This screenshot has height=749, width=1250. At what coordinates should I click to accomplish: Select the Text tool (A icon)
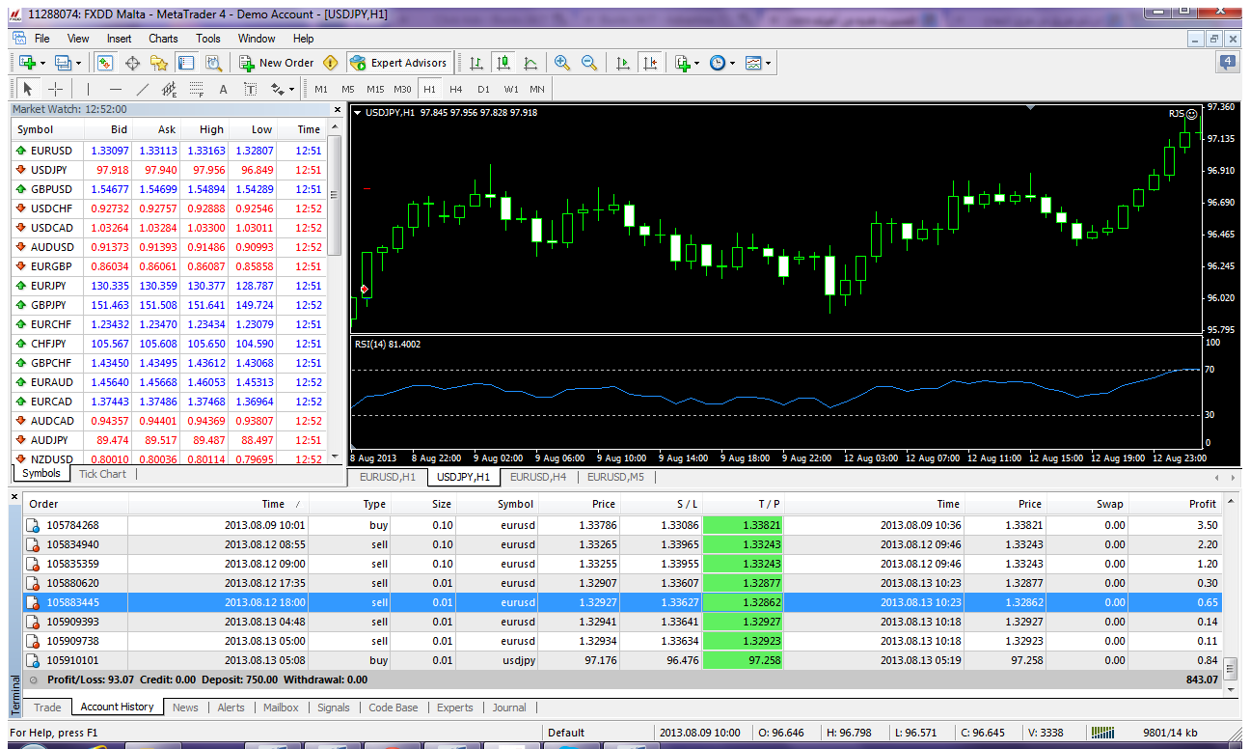pos(223,89)
